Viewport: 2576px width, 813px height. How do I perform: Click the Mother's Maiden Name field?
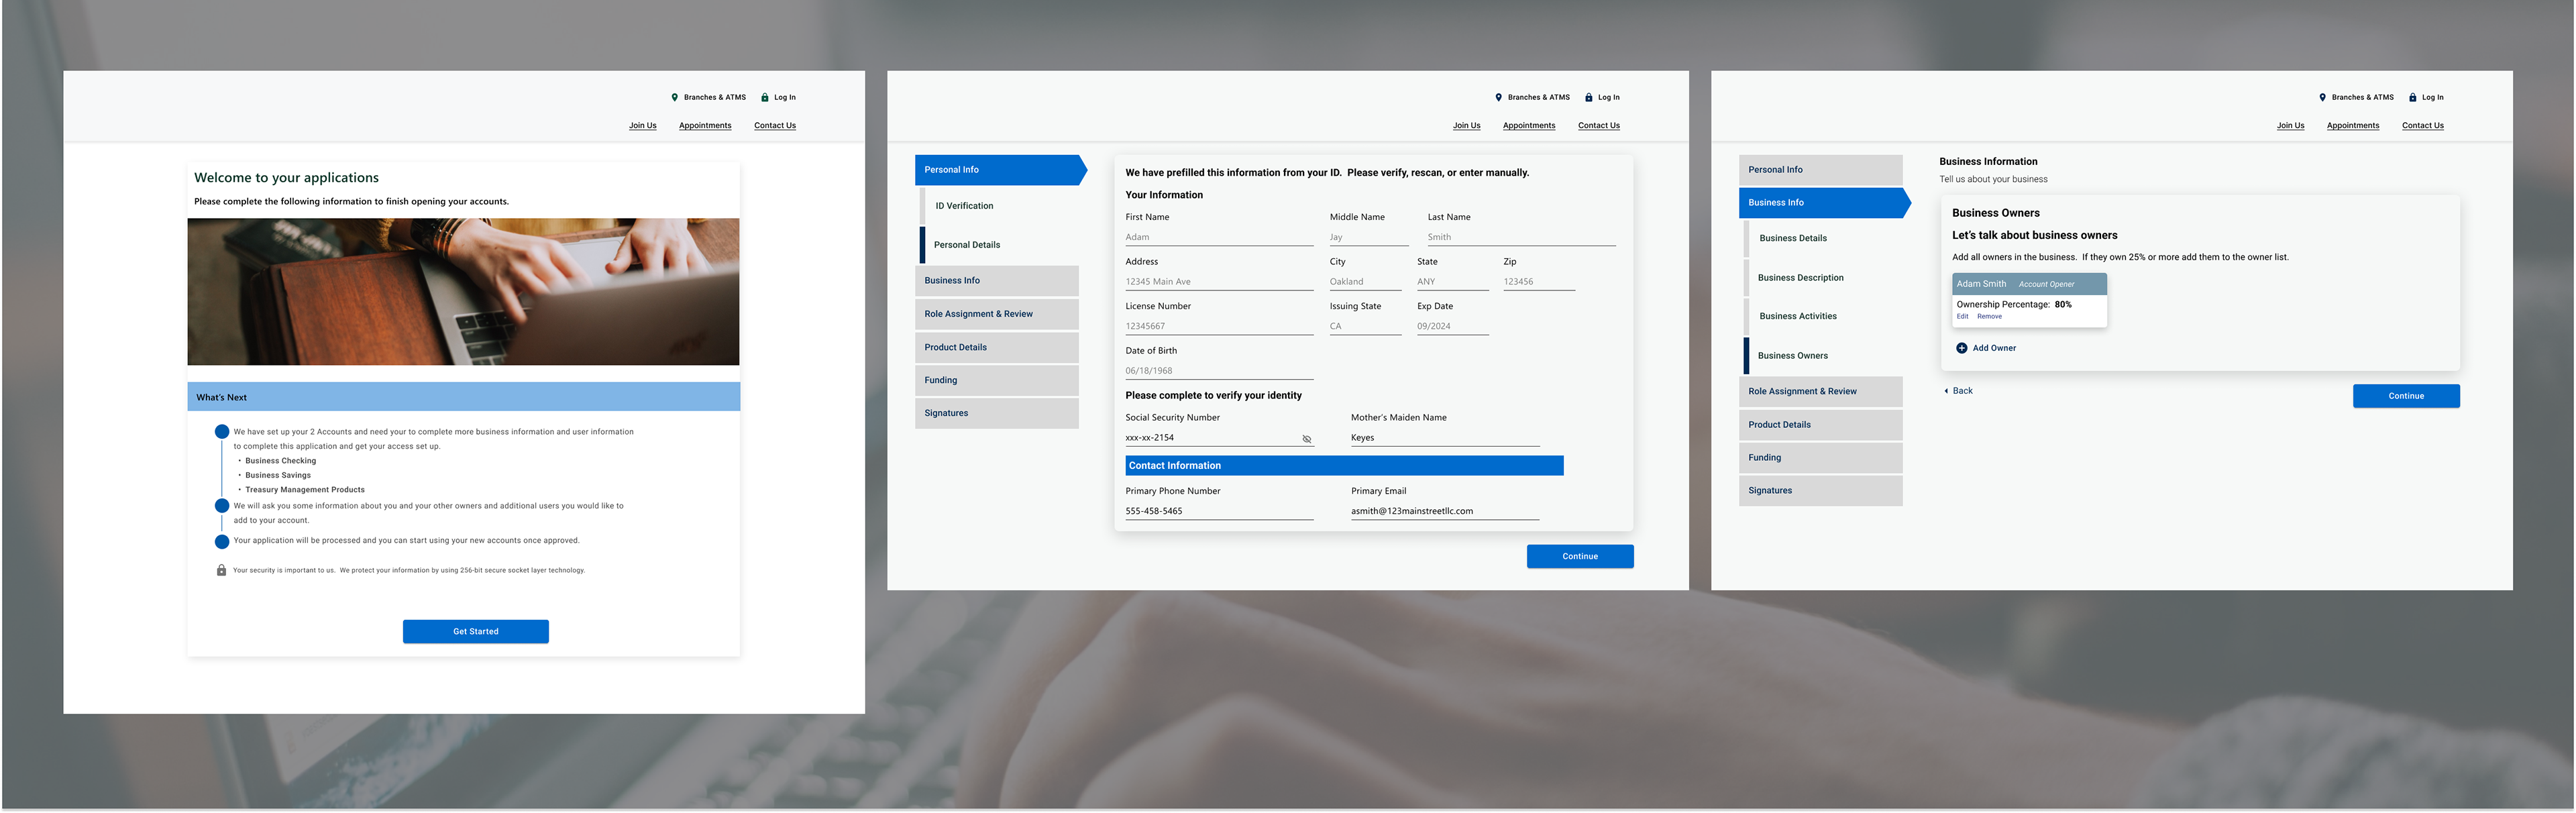tap(1445, 438)
